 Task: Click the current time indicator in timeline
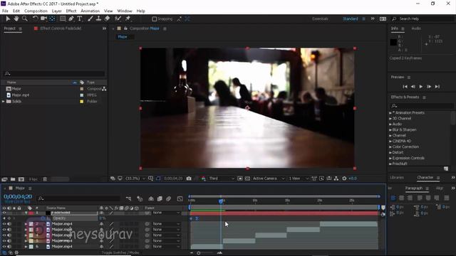coord(221,201)
